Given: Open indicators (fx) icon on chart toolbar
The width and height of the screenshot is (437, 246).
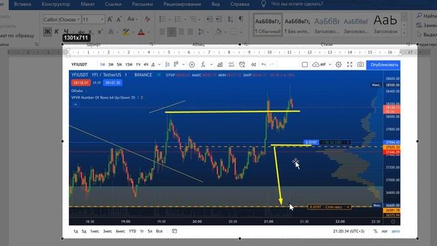Looking at the screenshot, I should (x=203, y=65).
